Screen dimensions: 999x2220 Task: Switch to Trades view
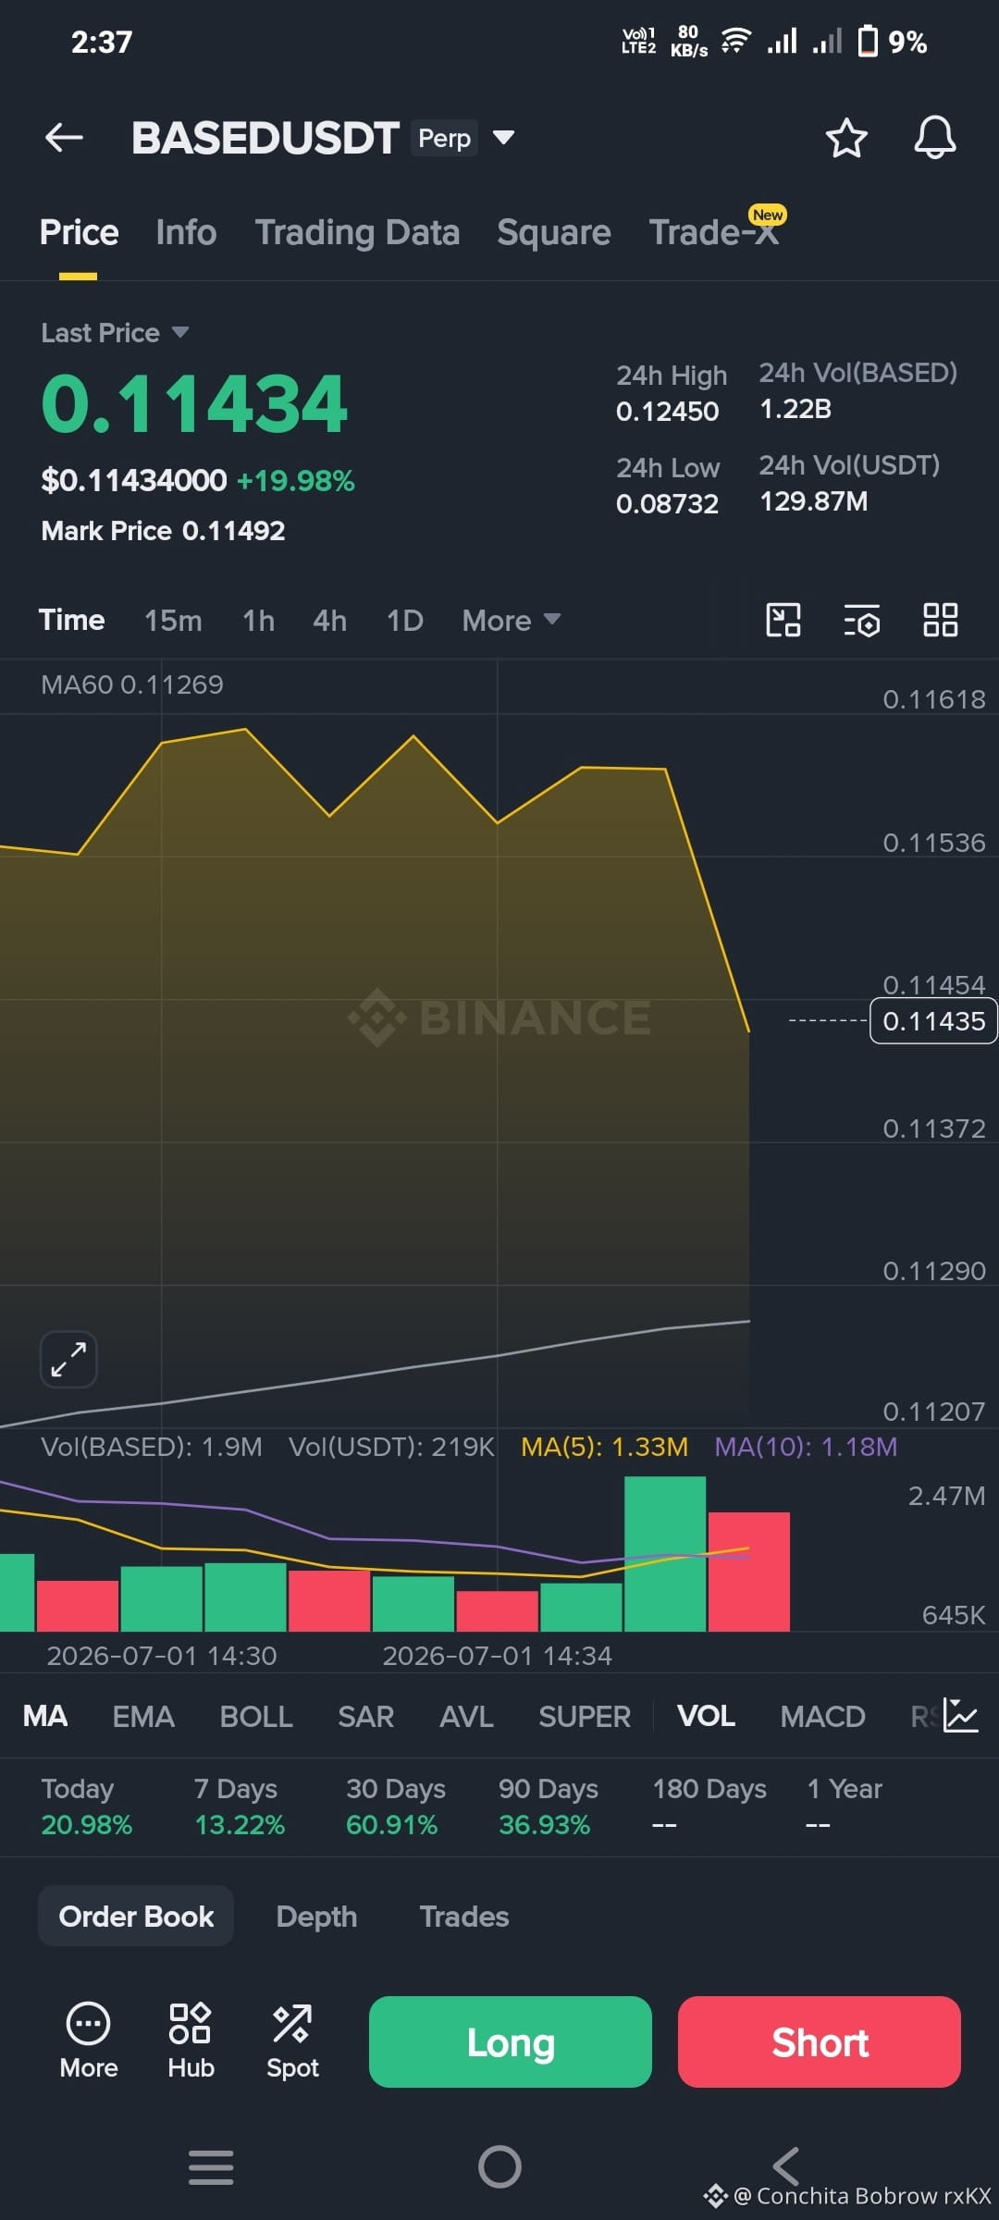[464, 1916]
